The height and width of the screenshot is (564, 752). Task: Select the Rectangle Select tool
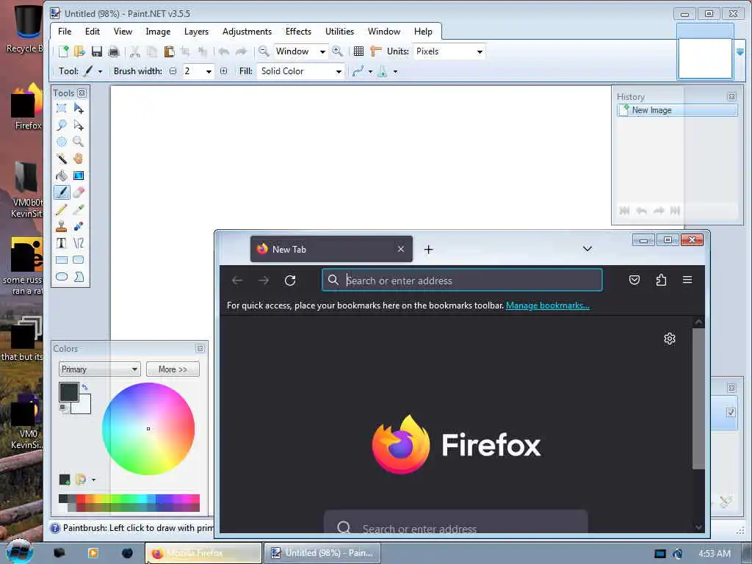[62, 109]
